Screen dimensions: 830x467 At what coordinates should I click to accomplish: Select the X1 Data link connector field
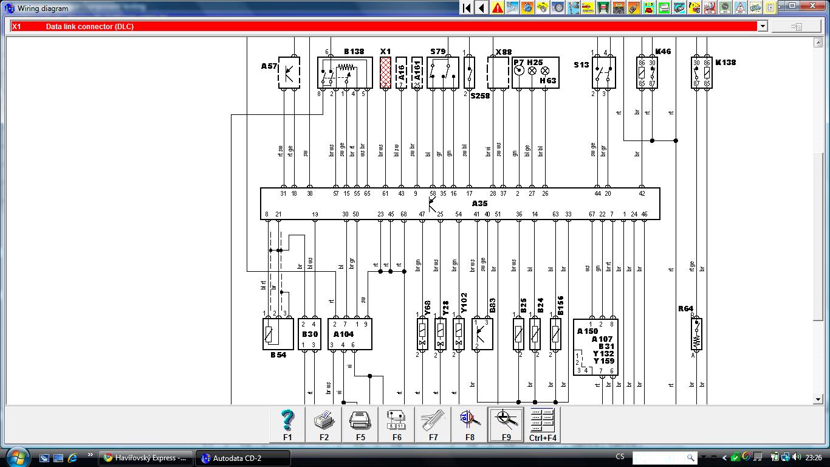click(x=383, y=26)
